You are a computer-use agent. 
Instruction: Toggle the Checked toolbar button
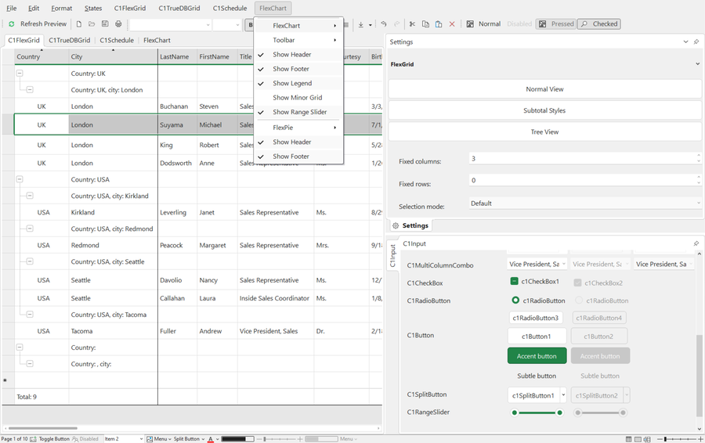pyautogui.click(x=599, y=23)
